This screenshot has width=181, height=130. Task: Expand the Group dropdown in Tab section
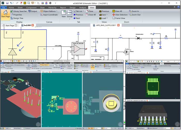point(70,18)
